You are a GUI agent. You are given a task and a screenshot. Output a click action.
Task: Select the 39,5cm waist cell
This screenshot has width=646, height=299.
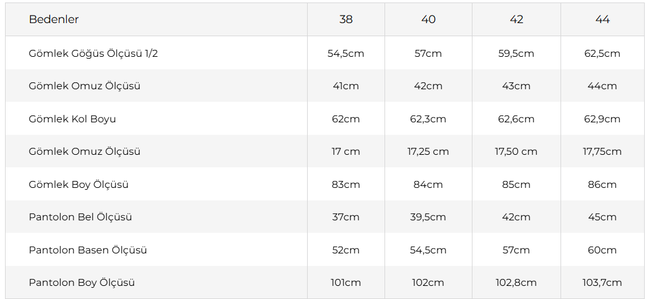pos(428,217)
